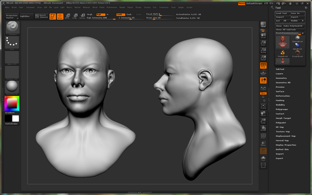Expand the Geometry HD sub-palette
Image resolution: width=312 pixels, height=195 pixels.
(283, 83)
